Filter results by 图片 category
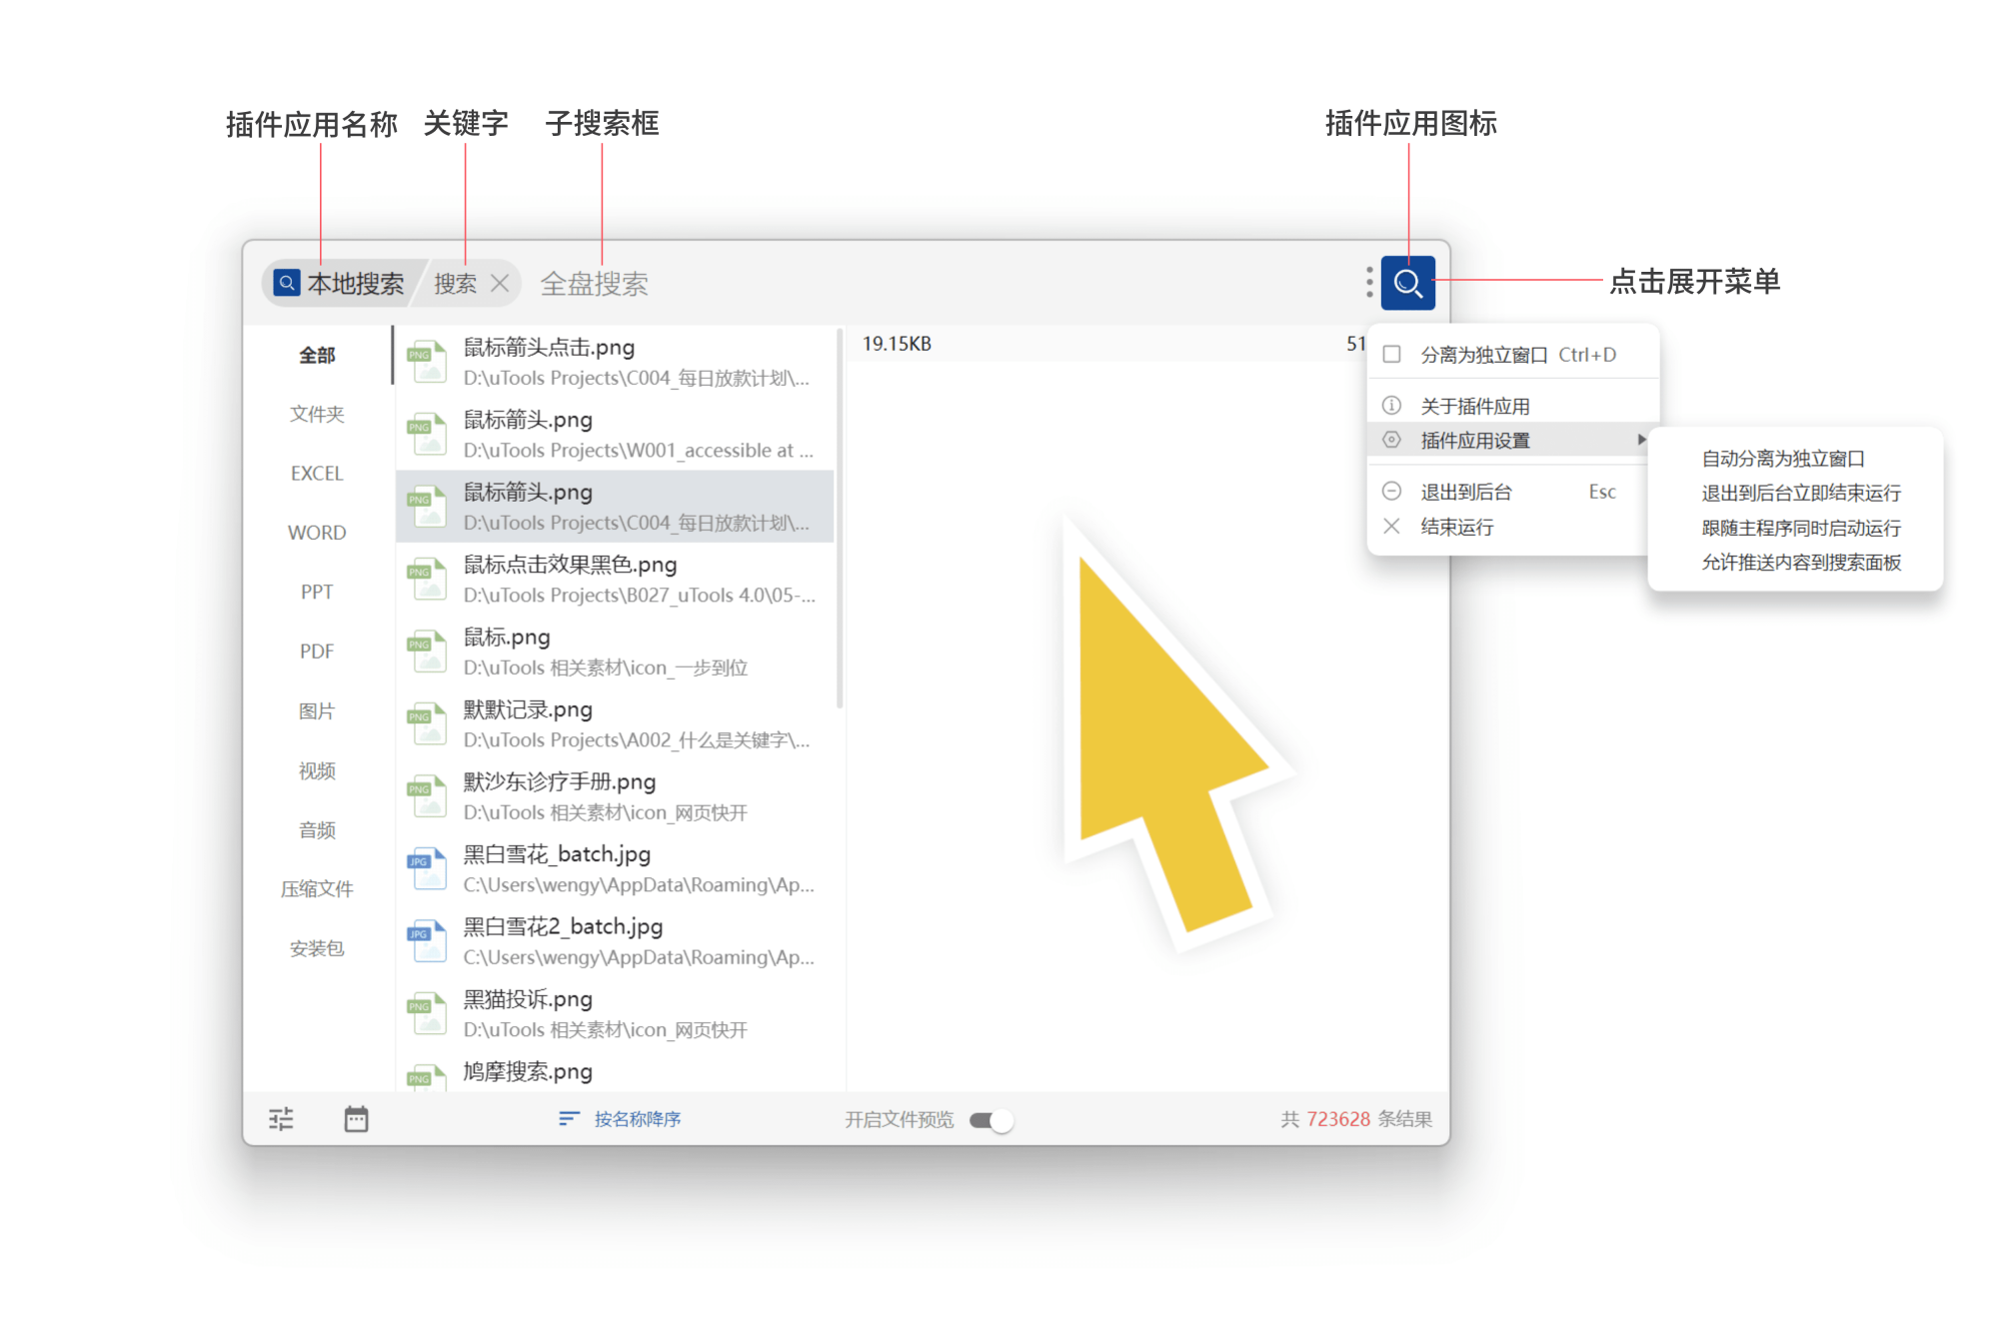The height and width of the screenshot is (1343, 2015). 317,711
